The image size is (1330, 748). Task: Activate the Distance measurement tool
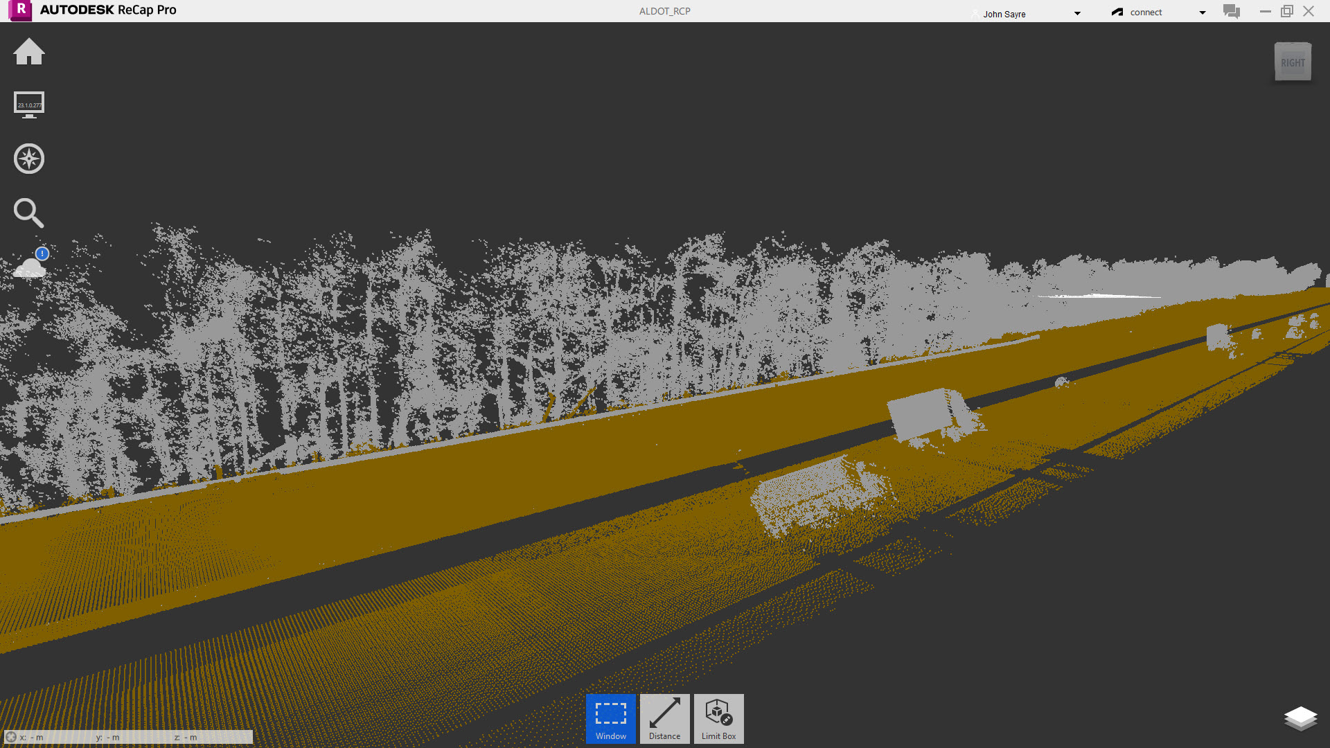pos(664,718)
